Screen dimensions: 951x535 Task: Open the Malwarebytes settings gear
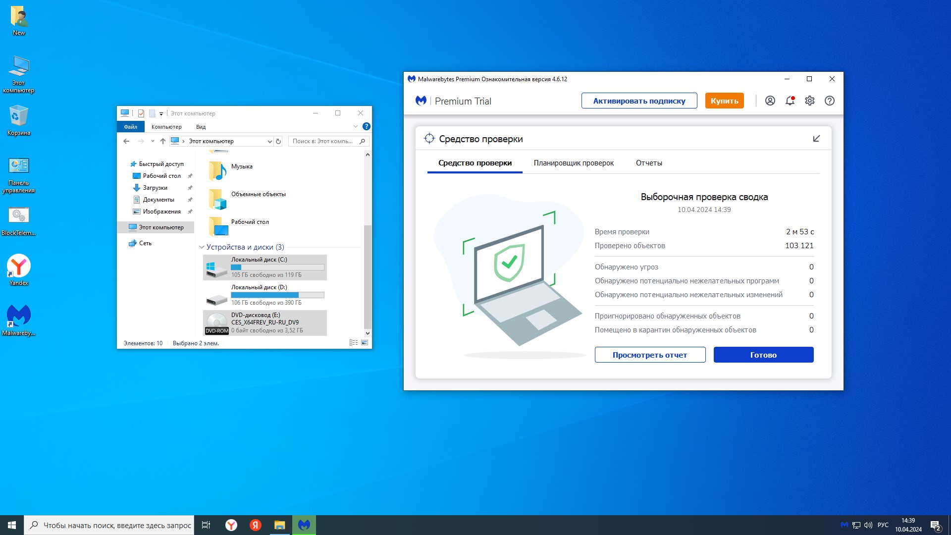[x=810, y=101]
